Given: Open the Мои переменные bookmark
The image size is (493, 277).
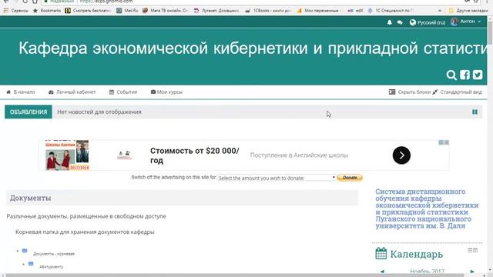Looking at the screenshot, I should point(318,10).
